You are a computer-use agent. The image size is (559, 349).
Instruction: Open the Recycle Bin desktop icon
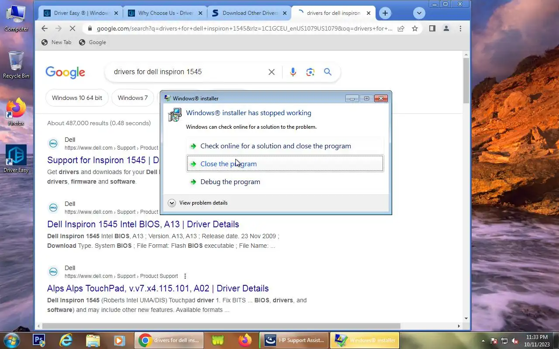[16, 65]
